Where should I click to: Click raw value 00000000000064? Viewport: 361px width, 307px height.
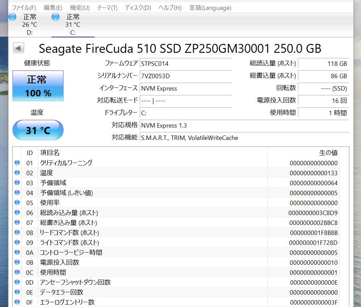pos(314,183)
